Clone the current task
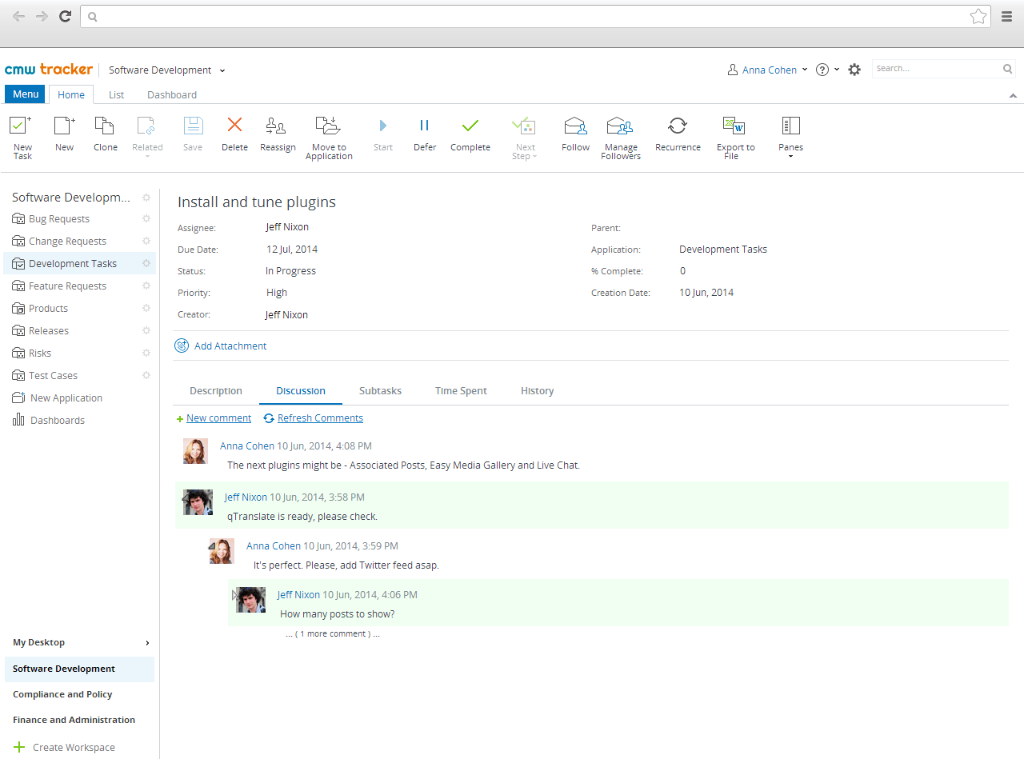 [105, 126]
